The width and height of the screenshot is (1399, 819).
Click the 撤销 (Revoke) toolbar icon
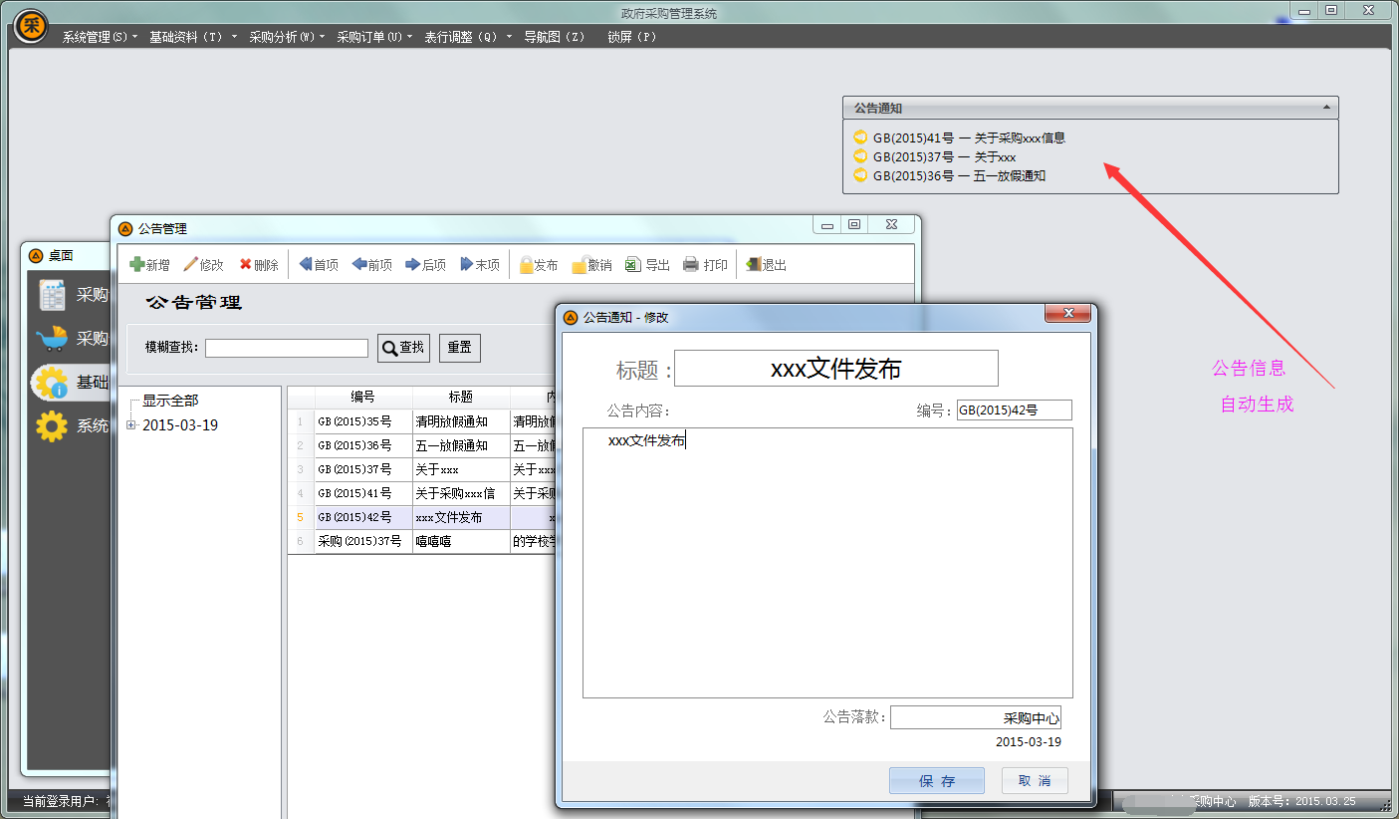pyautogui.click(x=580, y=265)
